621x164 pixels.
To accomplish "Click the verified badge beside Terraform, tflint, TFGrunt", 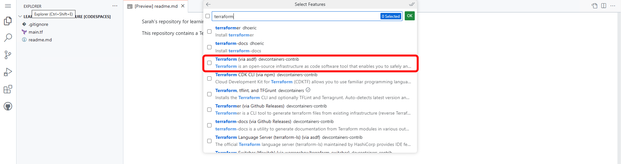I will pos(308,90).
